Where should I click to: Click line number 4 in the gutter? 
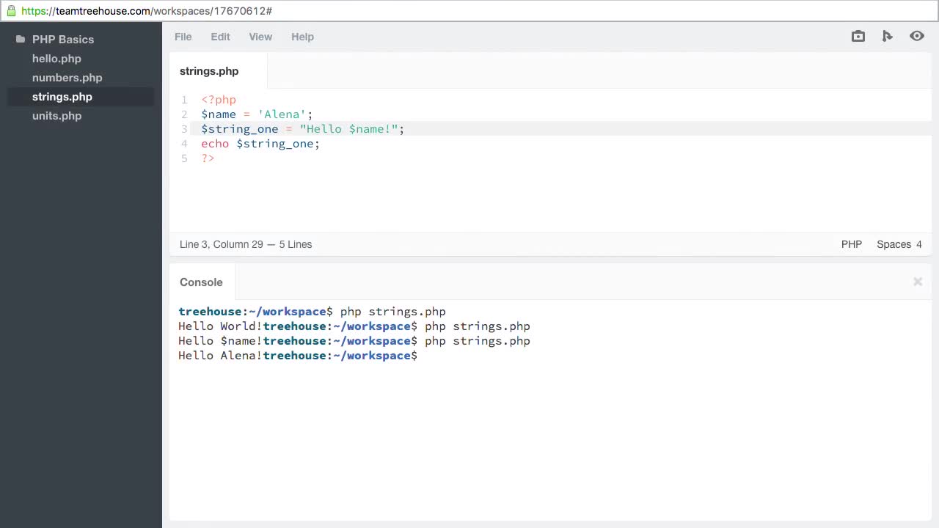click(x=184, y=144)
